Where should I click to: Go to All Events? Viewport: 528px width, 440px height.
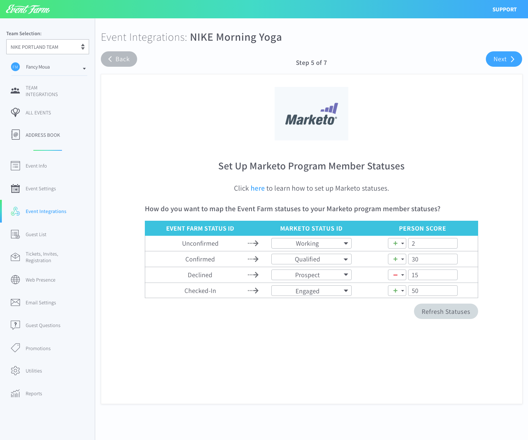coord(38,113)
